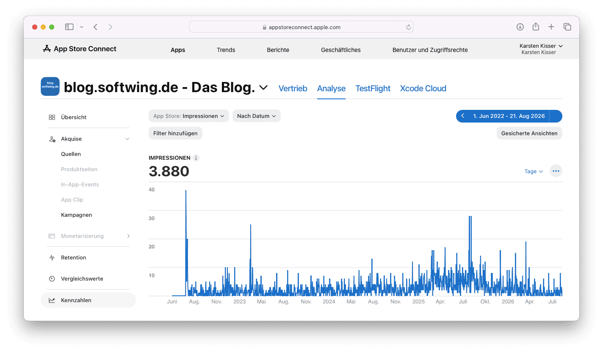The height and width of the screenshot is (352, 603).
Task: Select In-App-Events in the sidebar
Action: (80, 185)
